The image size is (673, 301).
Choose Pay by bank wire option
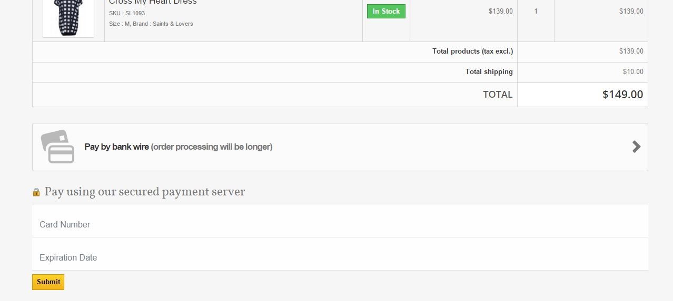[x=179, y=147]
